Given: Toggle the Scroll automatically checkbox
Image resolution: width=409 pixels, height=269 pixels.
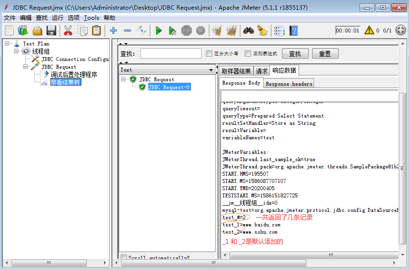Looking at the screenshot, I should 124,257.
